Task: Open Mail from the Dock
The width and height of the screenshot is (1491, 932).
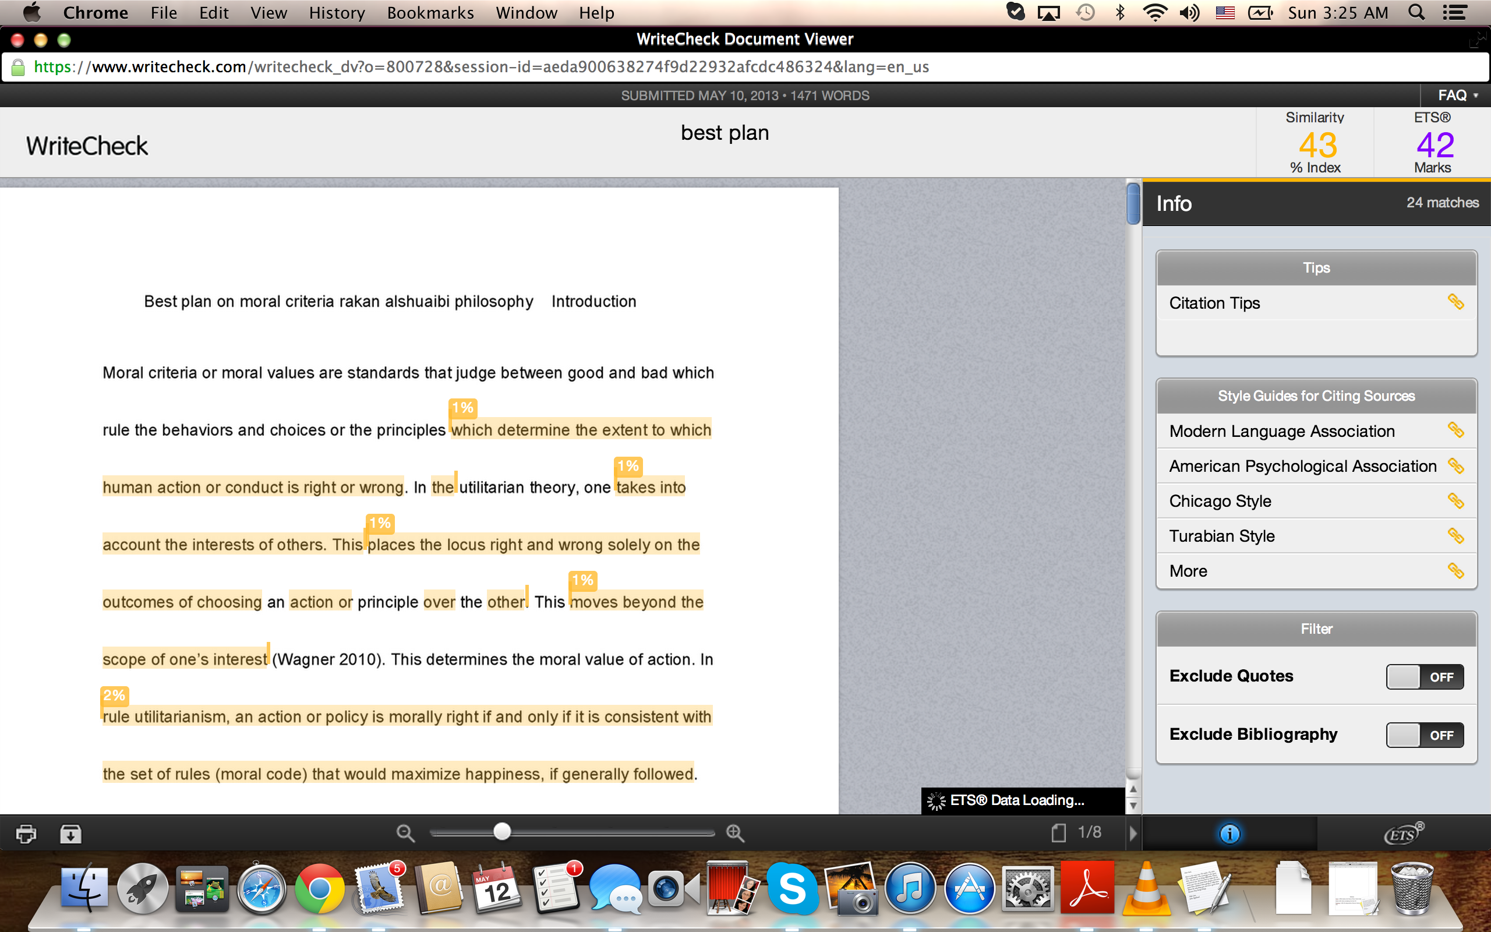Action: [379, 888]
